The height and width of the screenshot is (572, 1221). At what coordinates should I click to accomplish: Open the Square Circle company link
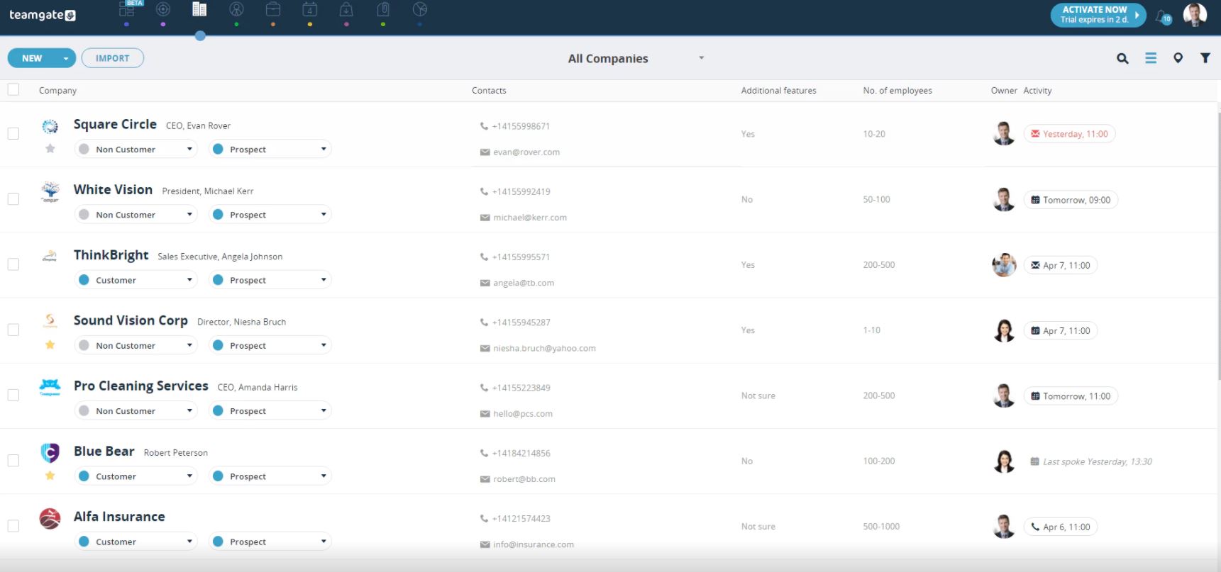[115, 124]
